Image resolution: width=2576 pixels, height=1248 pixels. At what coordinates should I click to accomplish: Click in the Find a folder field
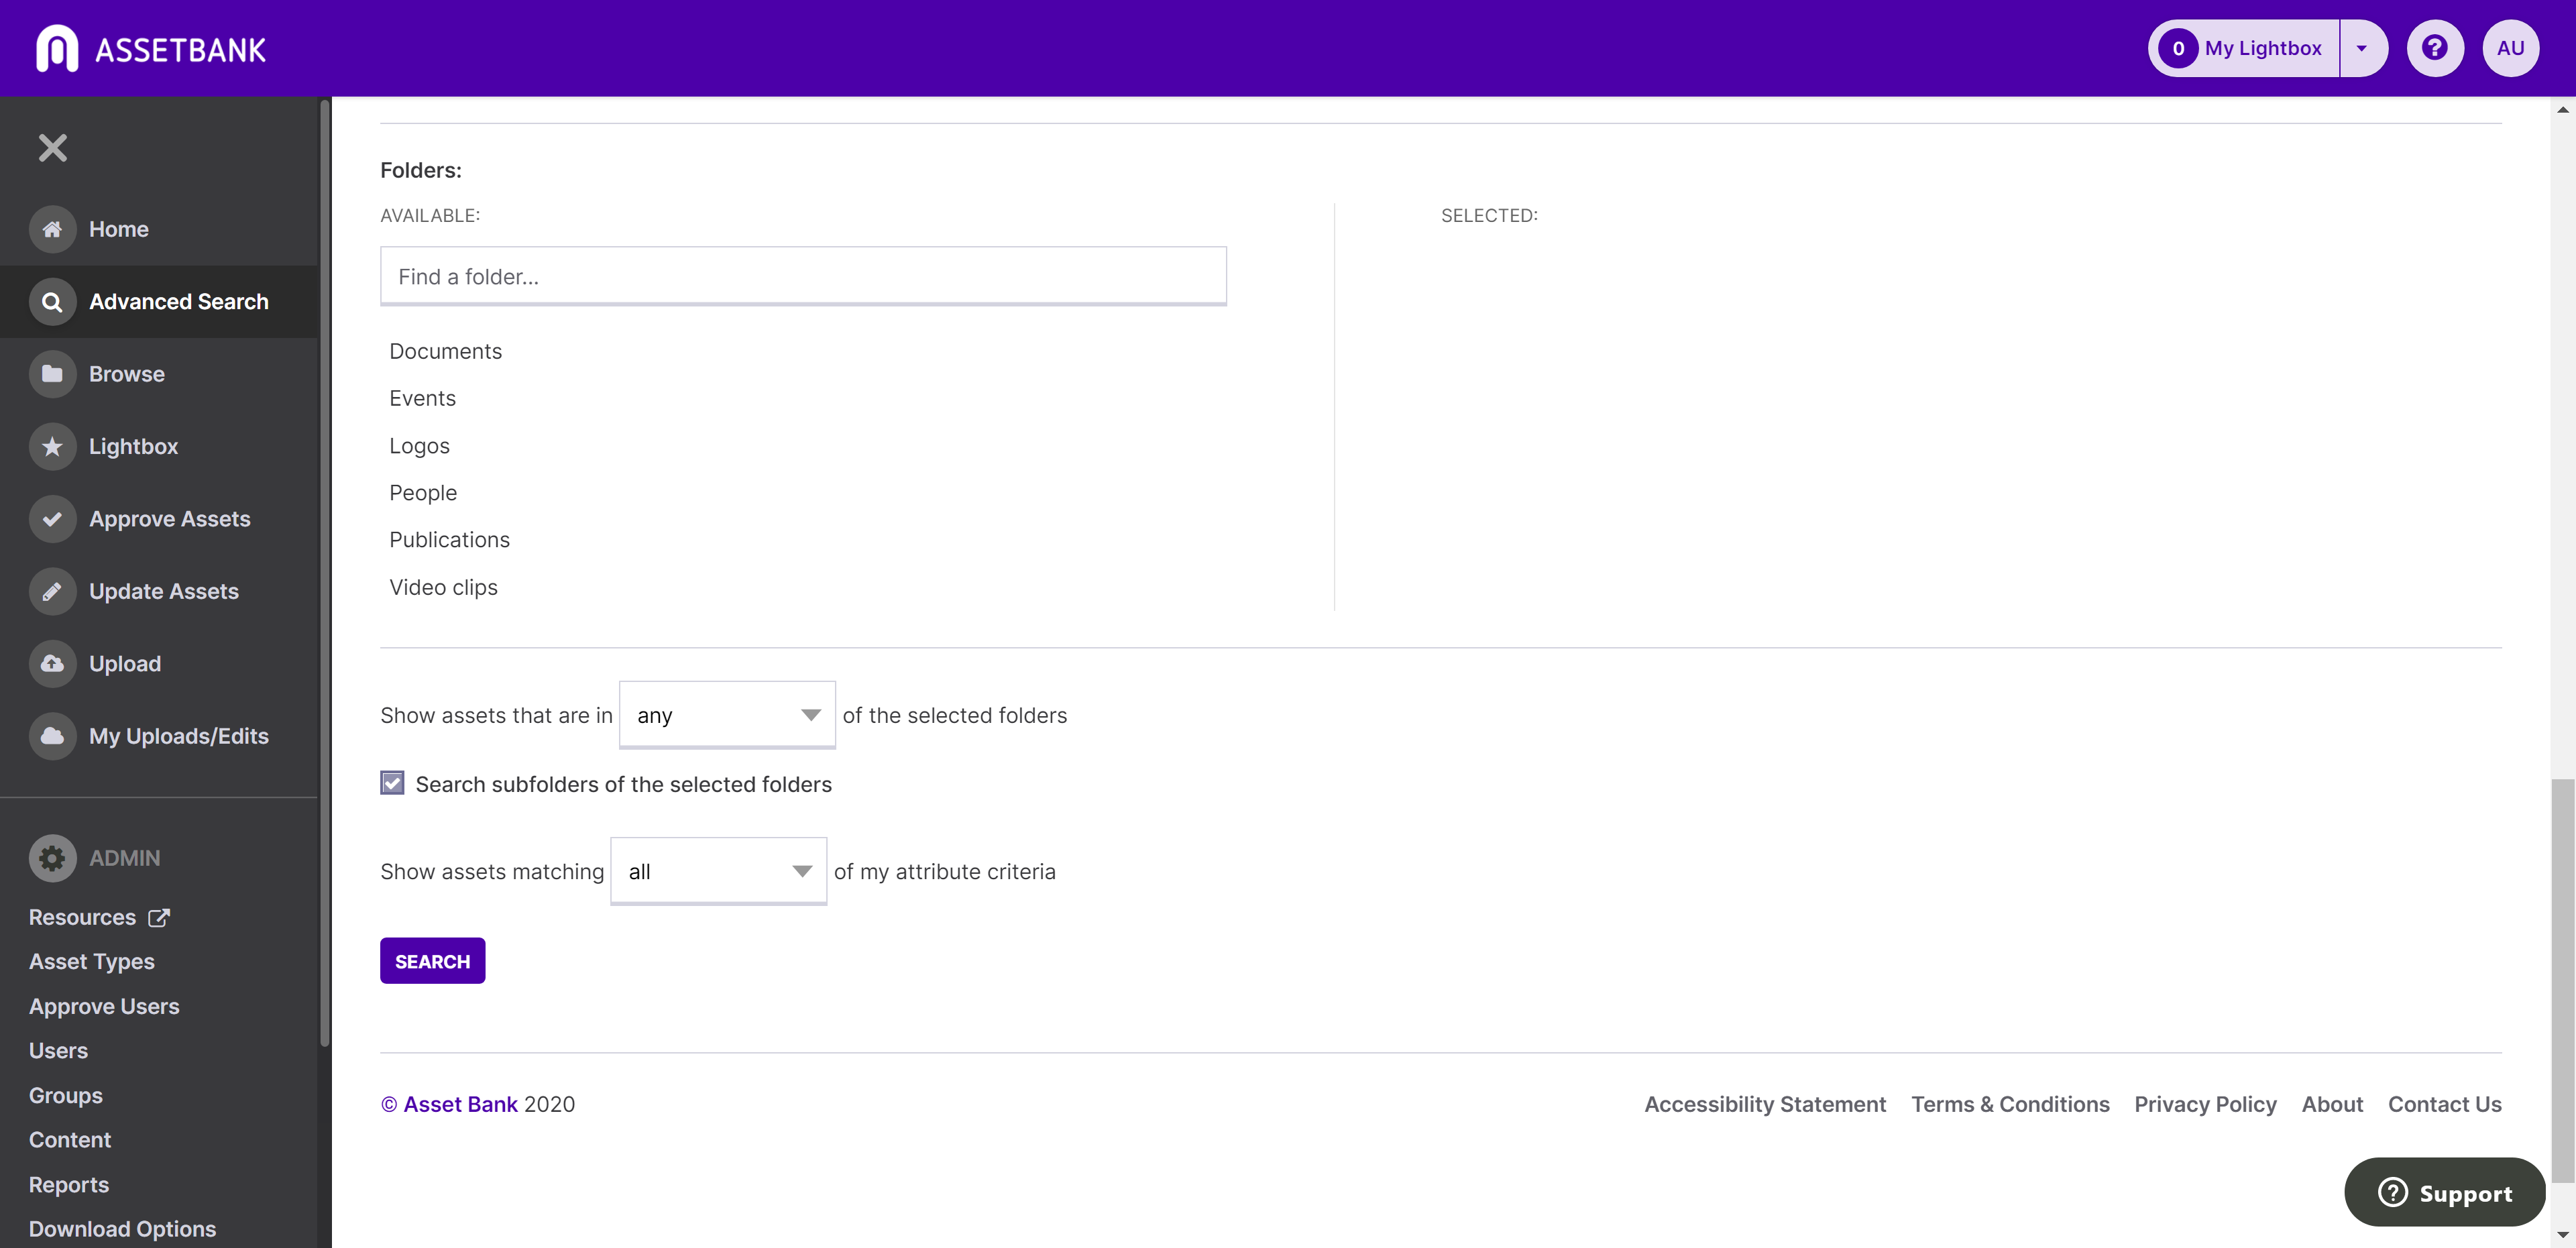pos(803,276)
